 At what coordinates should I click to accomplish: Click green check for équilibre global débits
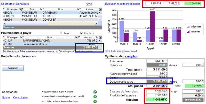tap(95, 92)
